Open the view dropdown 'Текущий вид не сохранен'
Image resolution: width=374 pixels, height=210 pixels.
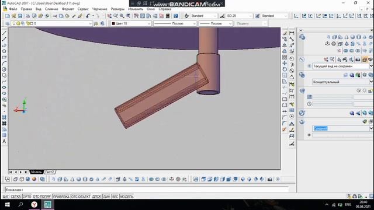[342, 66]
